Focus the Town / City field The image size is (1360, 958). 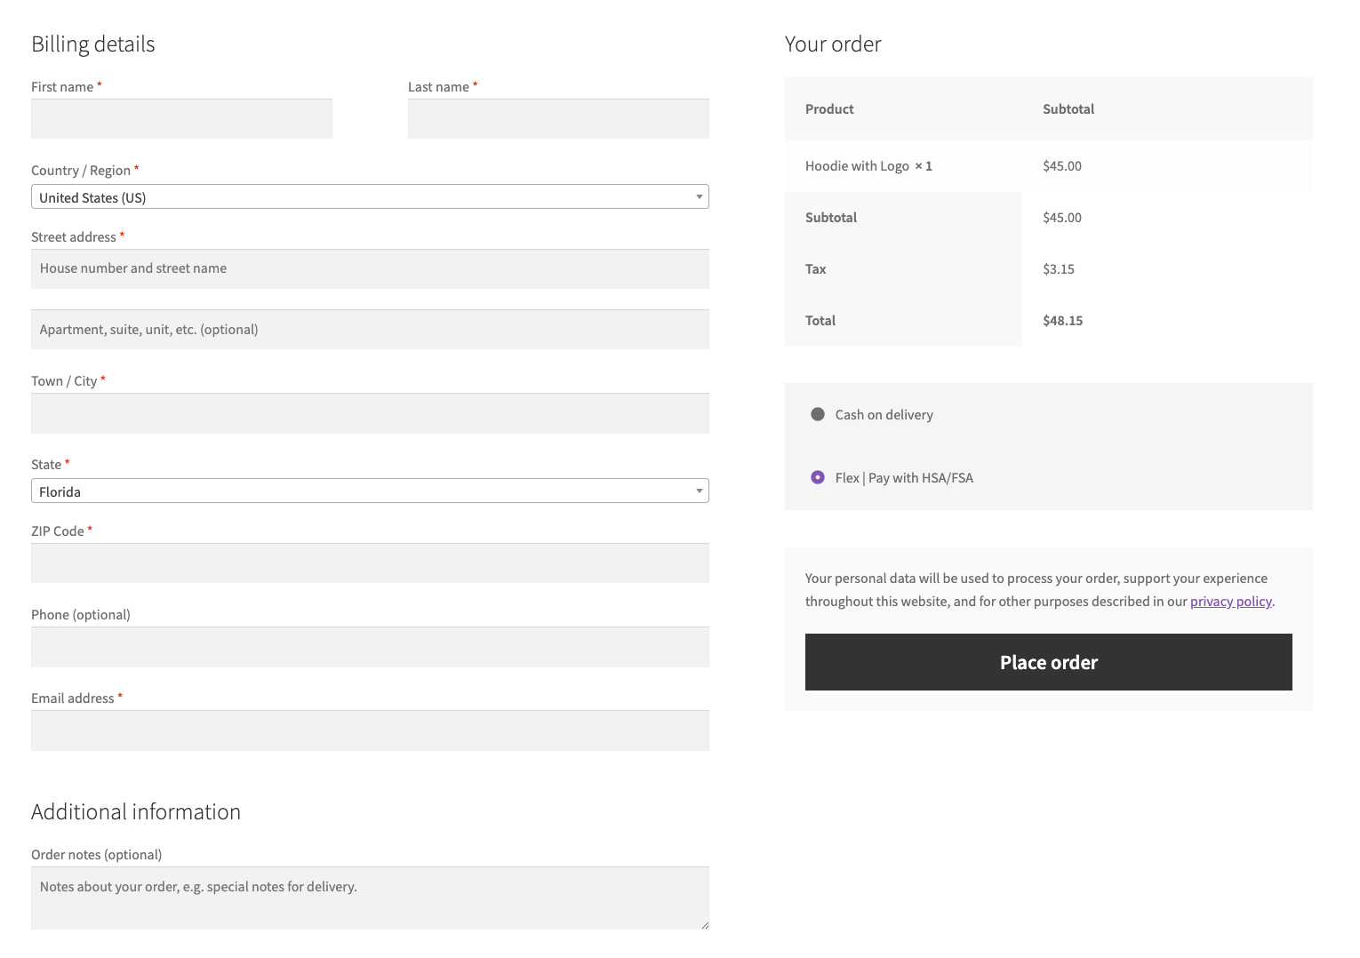click(x=370, y=413)
